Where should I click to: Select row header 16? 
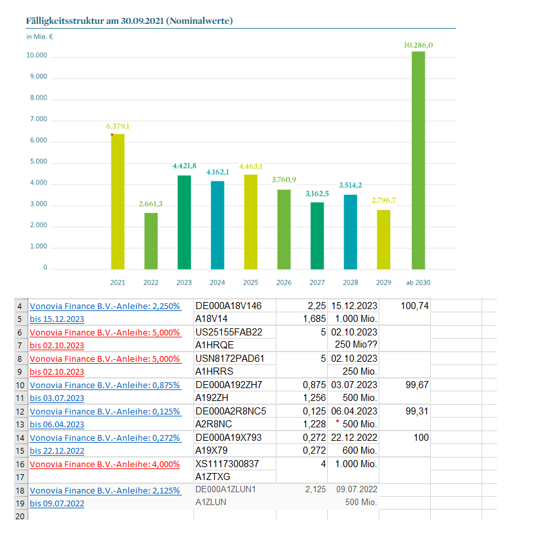(x=21, y=465)
